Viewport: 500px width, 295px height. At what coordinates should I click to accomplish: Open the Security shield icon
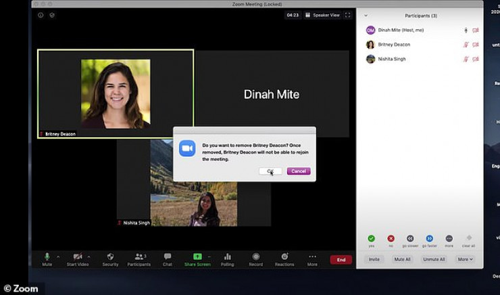coord(109,257)
